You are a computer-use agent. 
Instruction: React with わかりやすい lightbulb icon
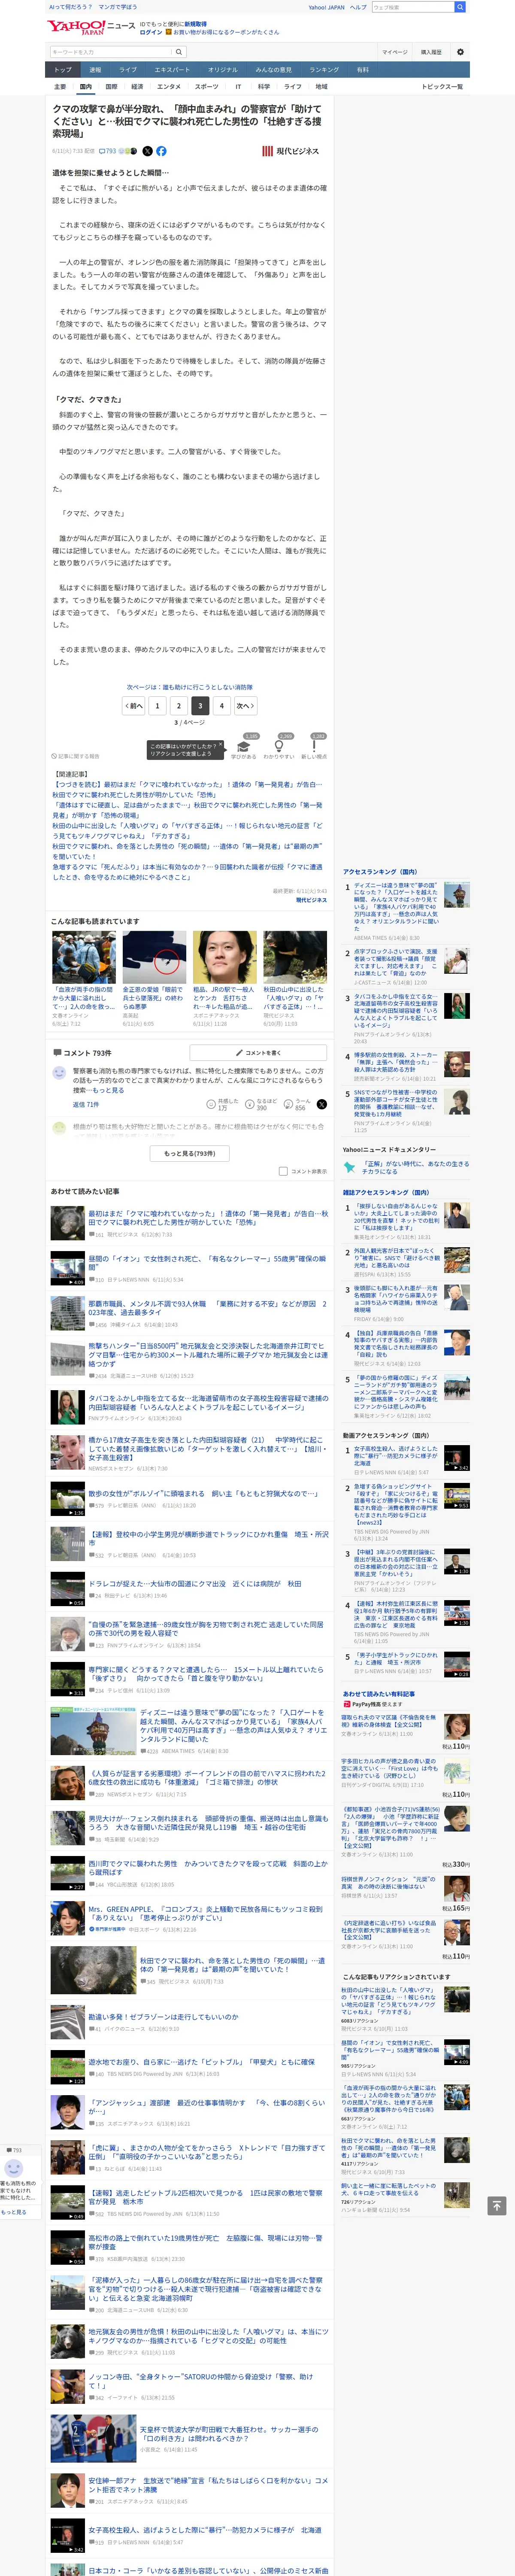point(279,746)
